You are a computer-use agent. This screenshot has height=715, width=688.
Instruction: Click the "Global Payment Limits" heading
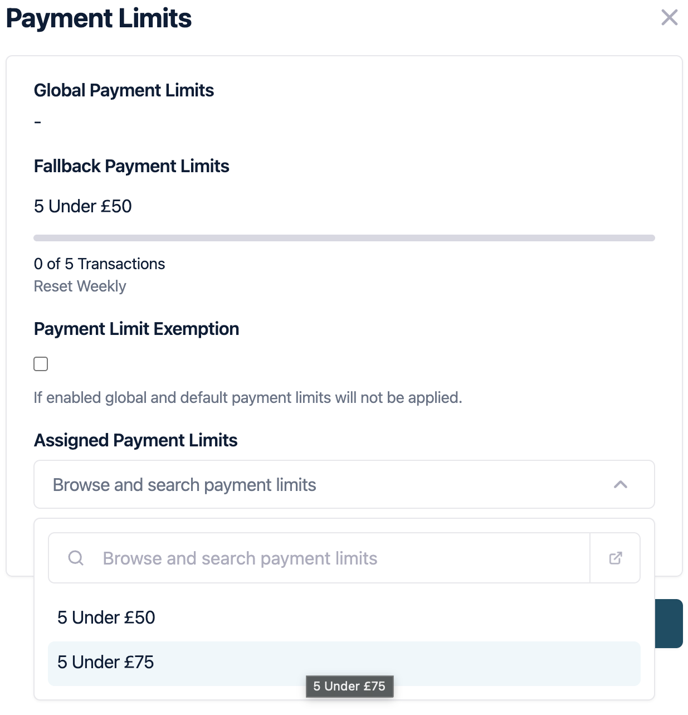click(124, 90)
